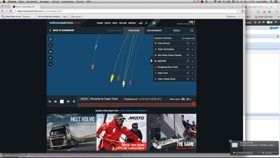The height and width of the screenshot is (158, 280).
Task: Select the orange boat on the left track
Action: click(x=93, y=67)
